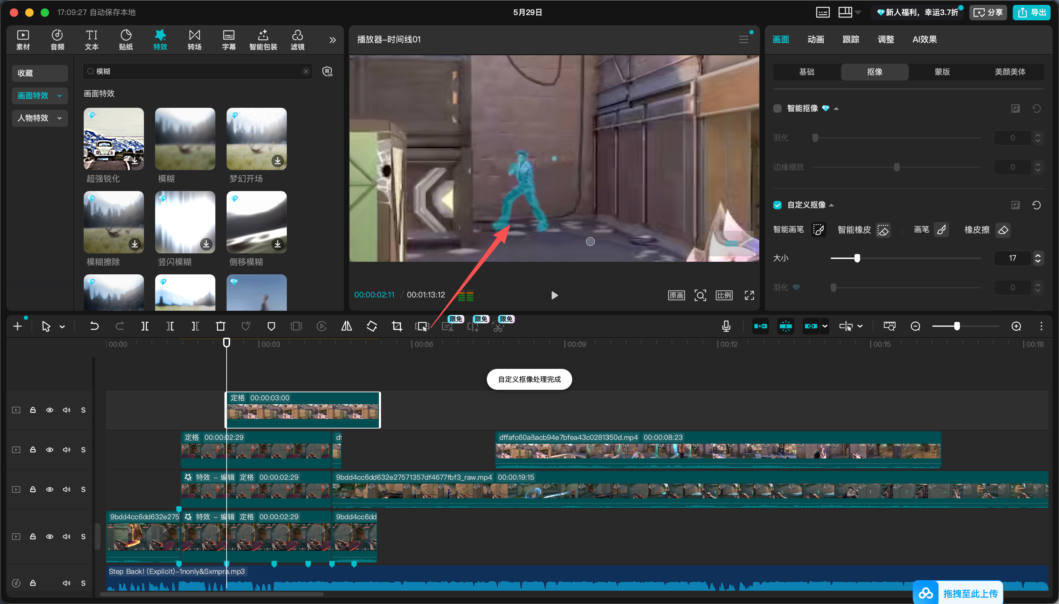
Task: Select the 美颜美体 sub-tab
Action: (x=1010, y=72)
